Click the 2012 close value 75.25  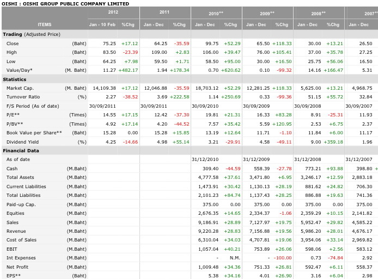109,44
